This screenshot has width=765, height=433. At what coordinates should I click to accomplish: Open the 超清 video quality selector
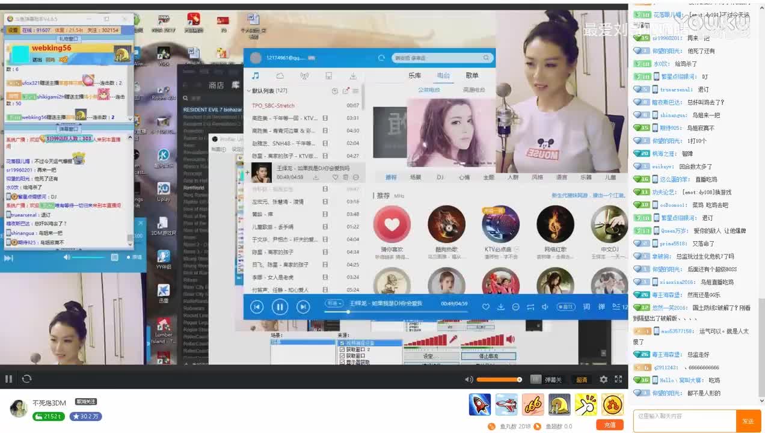[582, 379]
